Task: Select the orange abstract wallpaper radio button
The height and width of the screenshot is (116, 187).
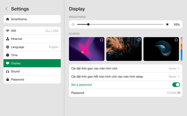Action: (139, 40)
